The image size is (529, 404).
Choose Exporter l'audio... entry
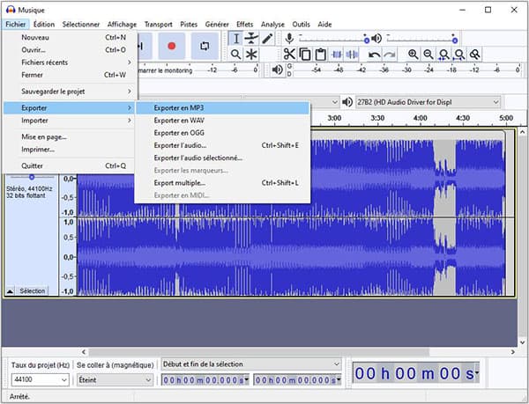(222, 145)
